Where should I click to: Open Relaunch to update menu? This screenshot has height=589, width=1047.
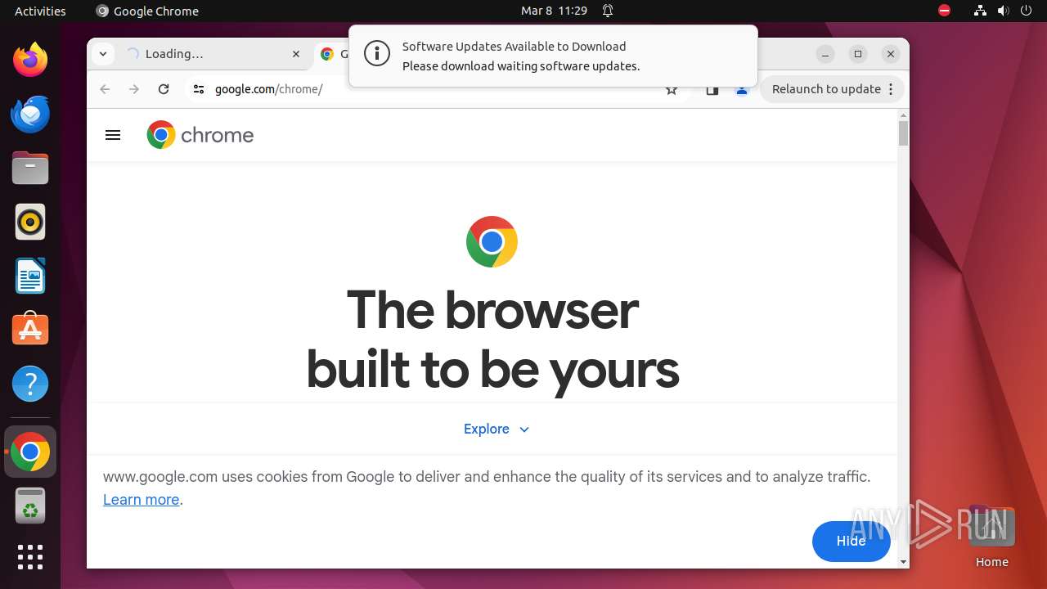click(832, 89)
